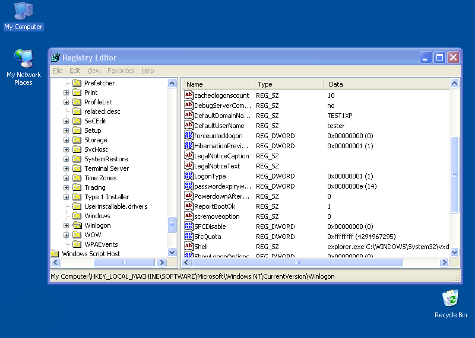
Task: Click the 0xffffffff (4294967295) data value
Action: tap(362, 237)
